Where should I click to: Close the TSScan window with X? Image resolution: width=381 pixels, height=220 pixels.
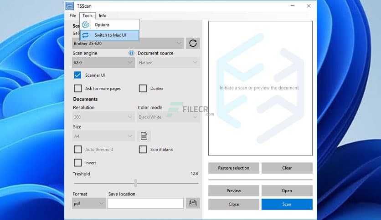[x=309, y=6]
